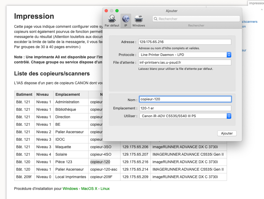Edit the Nom field copieur-120
Image resolution: width=264 pixels, height=199 pixels.
[x=185, y=99]
